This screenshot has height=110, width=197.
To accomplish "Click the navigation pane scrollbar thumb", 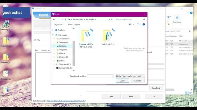I will pos(74,54).
